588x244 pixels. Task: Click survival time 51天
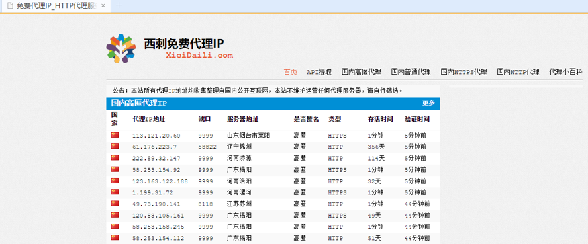(374, 239)
